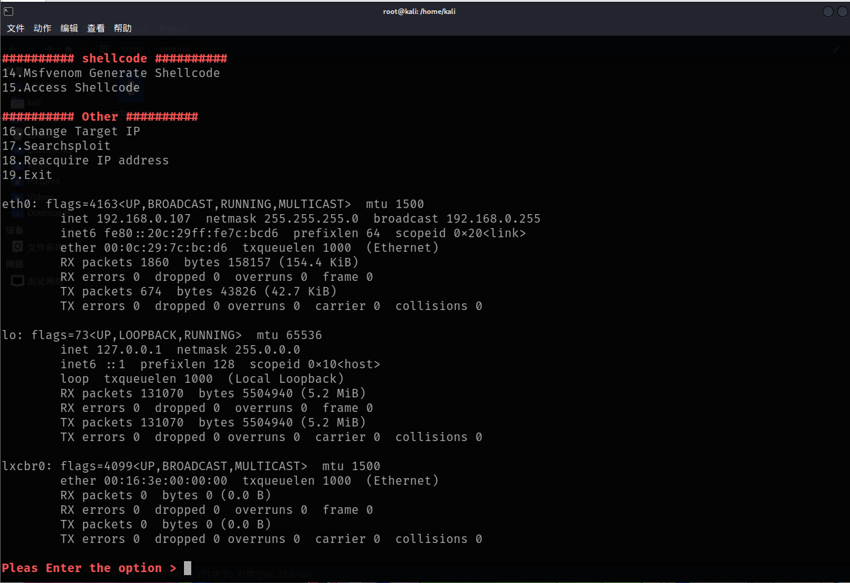Click the broadcast address 192.168.0.255
Image resolution: width=850 pixels, height=583 pixels.
point(494,218)
